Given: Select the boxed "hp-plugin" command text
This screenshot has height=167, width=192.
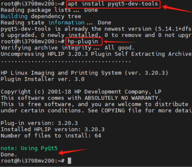Looking at the screenshot, I should click(x=85, y=41).
